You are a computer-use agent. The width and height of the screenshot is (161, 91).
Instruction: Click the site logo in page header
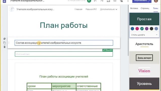pos(12,9)
